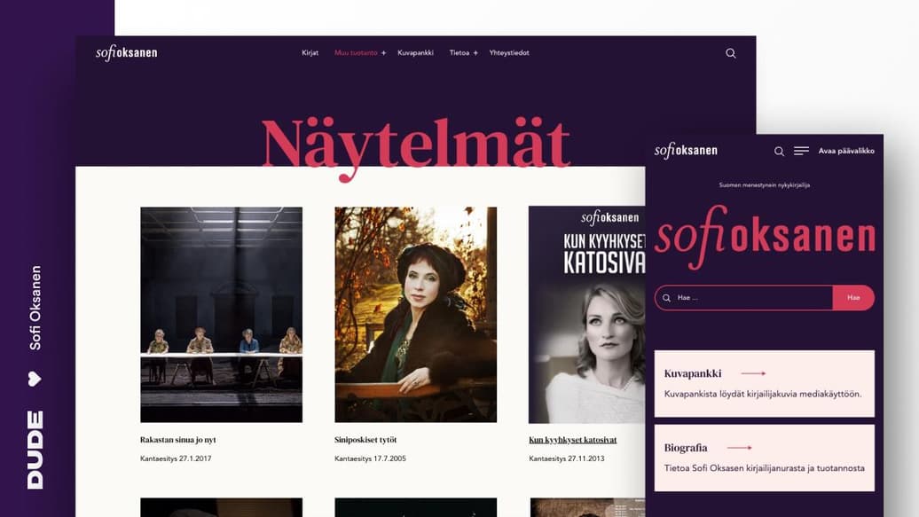The image size is (919, 517).
Task: Click the pink Hae search button
Action: (853, 298)
